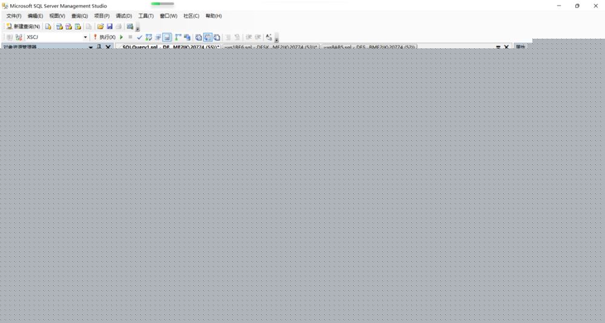Open the active files list arrow beside tabs
Viewport: 605px width, 323px height.
498,47
